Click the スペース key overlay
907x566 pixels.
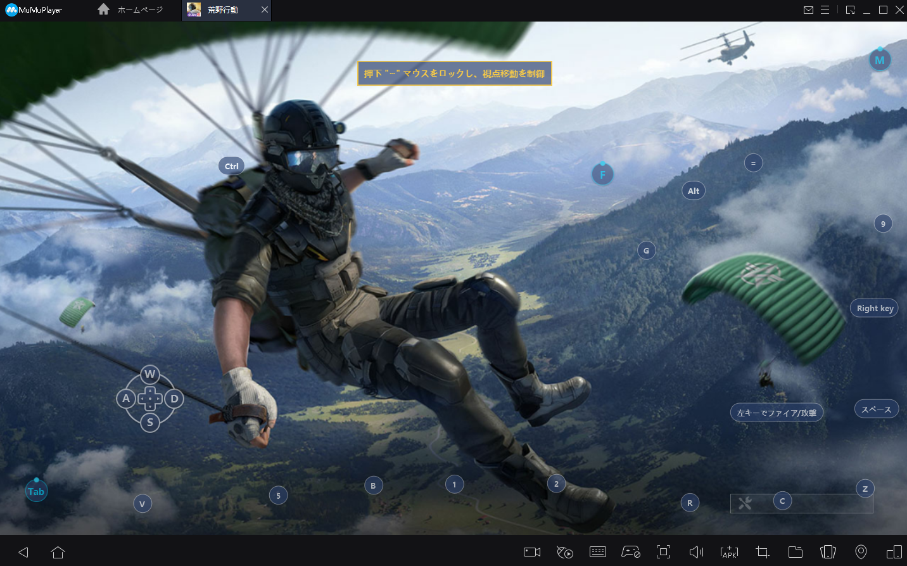877,409
